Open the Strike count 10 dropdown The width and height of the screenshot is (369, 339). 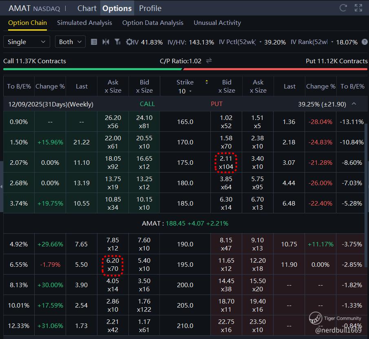click(185, 91)
